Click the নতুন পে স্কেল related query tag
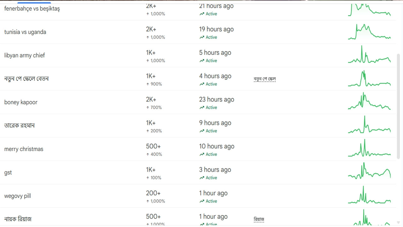403x227 pixels. click(264, 79)
